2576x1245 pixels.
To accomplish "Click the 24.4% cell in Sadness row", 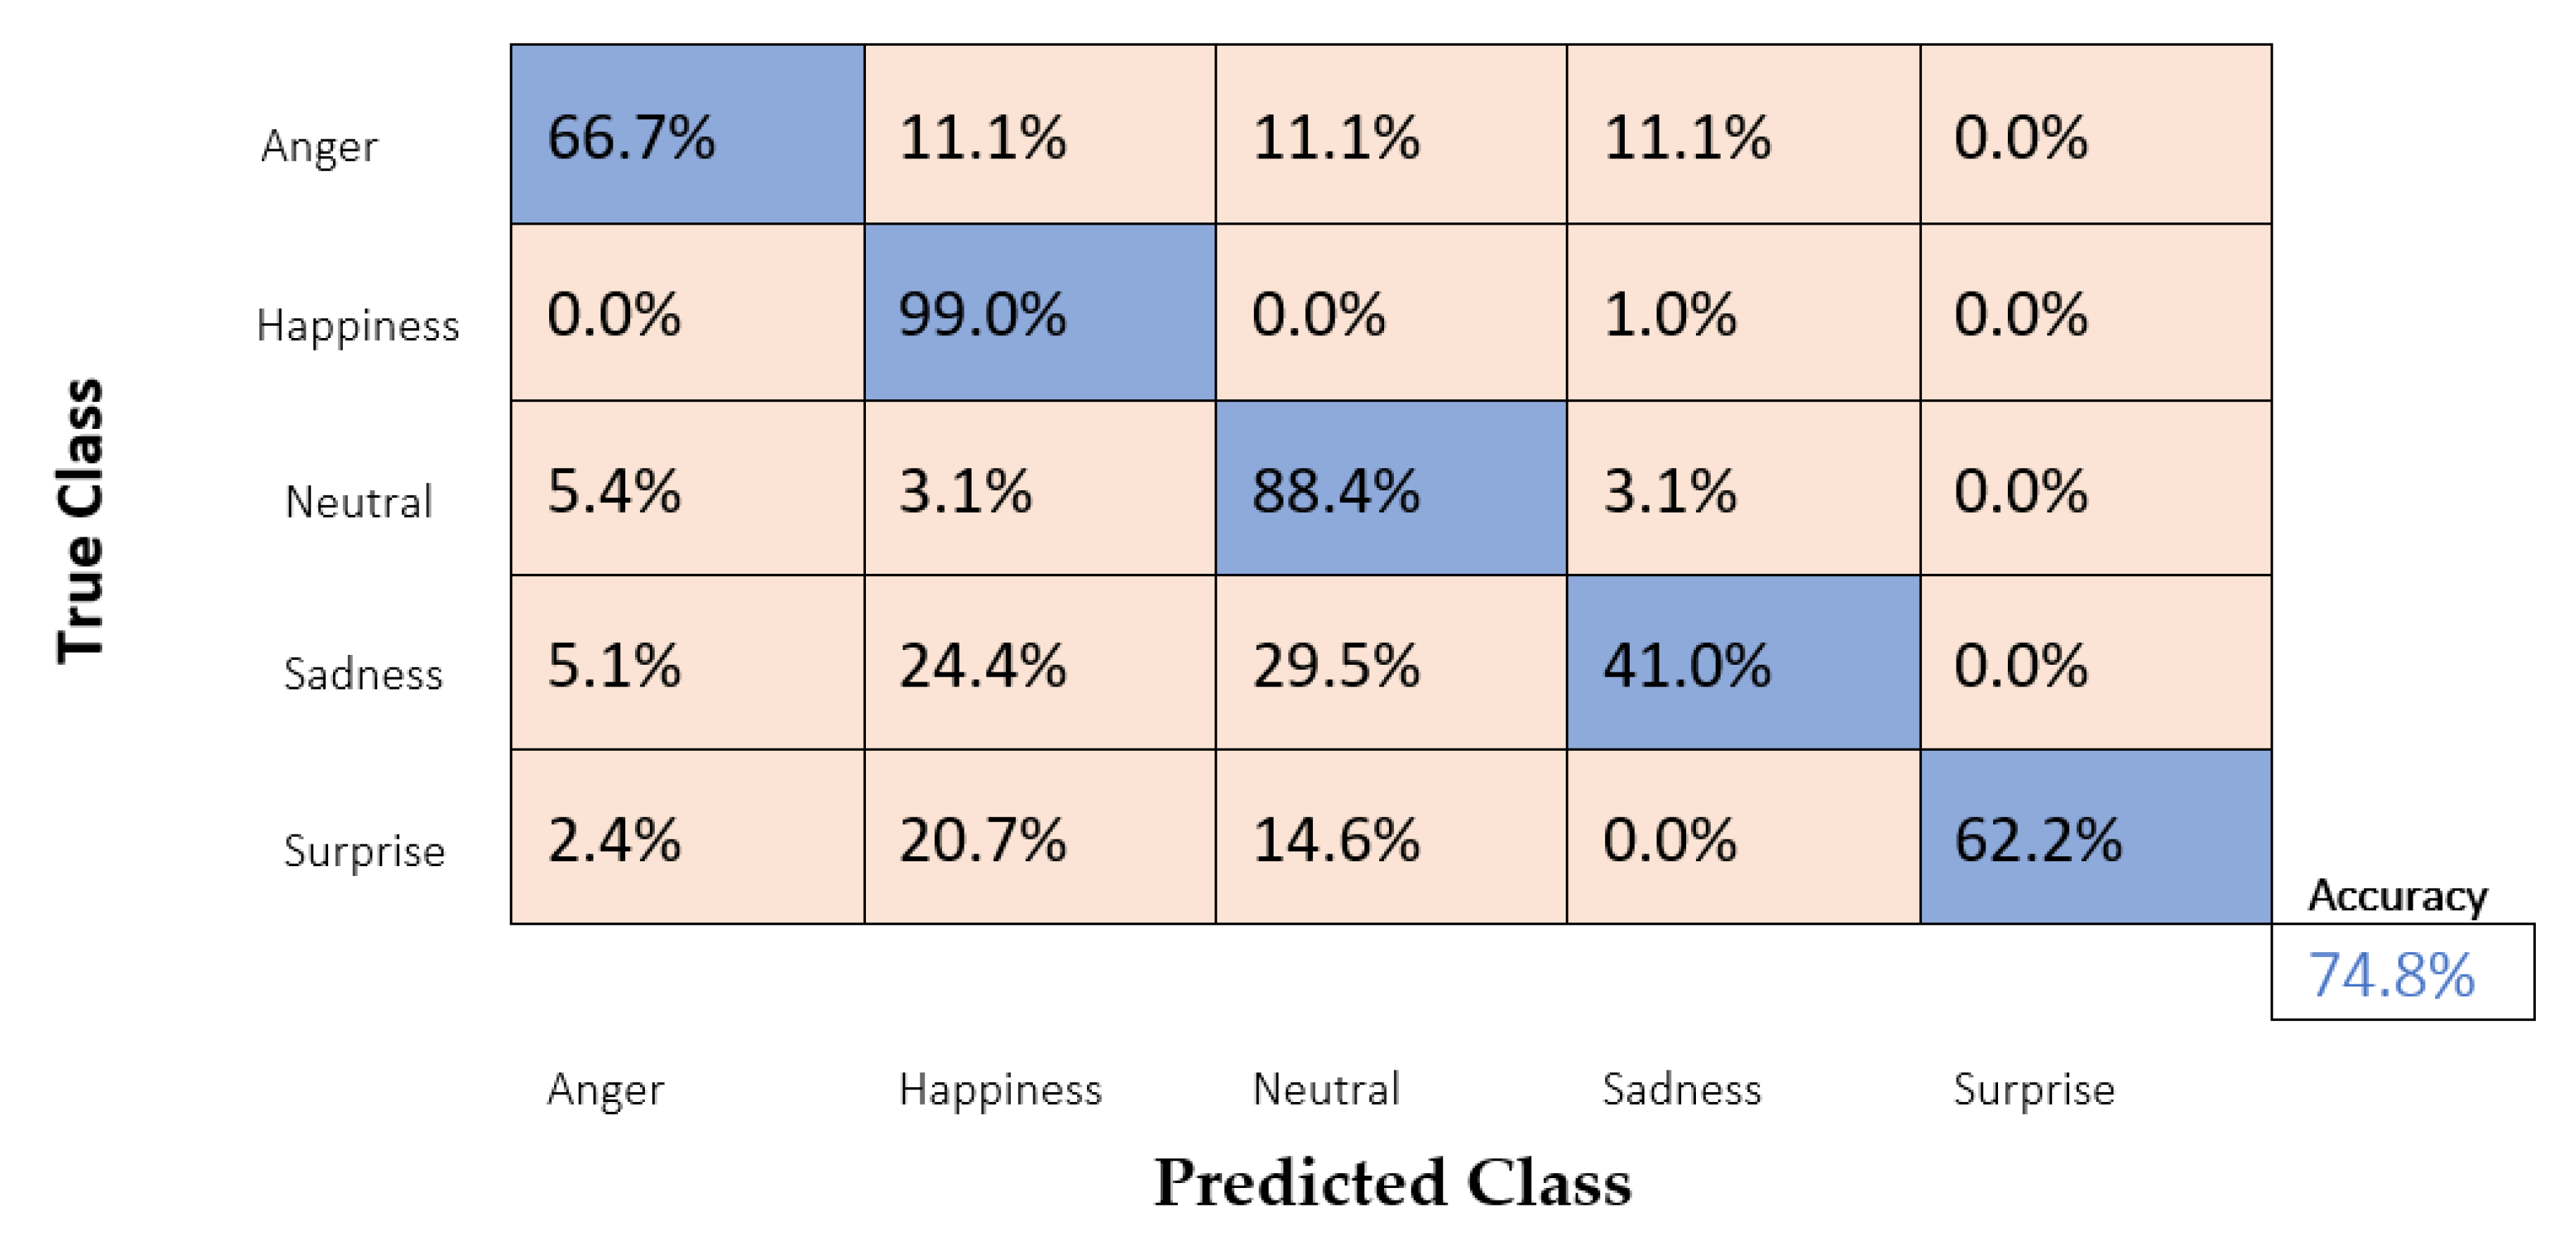I will click(1039, 662).
